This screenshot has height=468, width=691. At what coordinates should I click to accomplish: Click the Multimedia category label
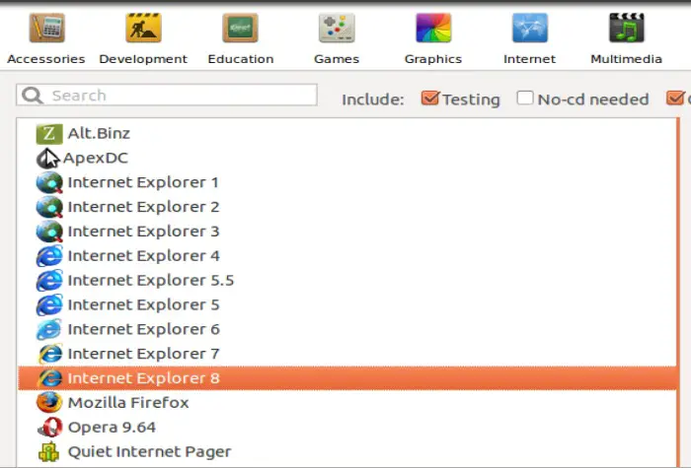pos(626,59)
